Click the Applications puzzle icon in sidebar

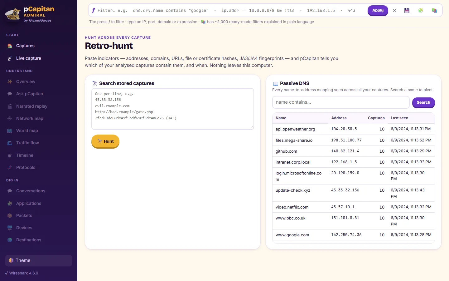10,204
